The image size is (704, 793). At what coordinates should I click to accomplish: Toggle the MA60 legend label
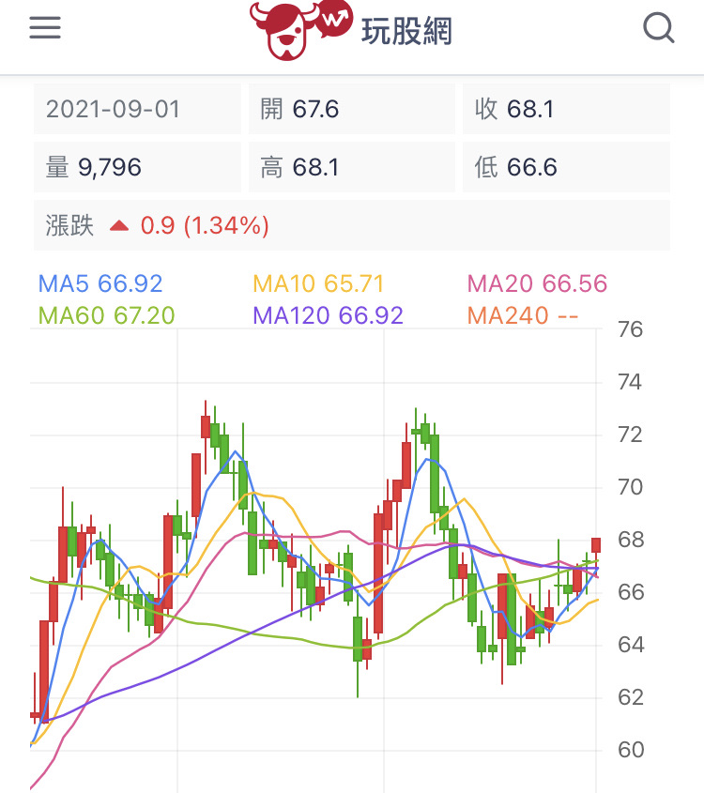click(x=106, y=315)
